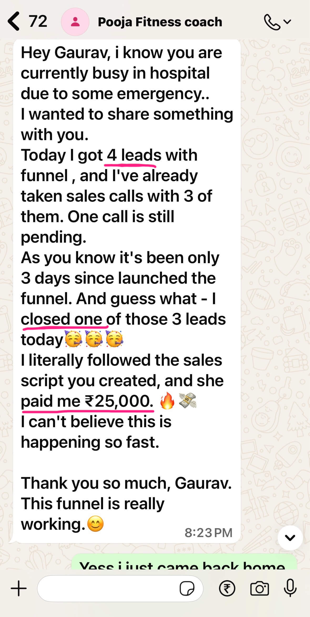Tap the smiling emoji after "working."
The width and height of the screenshot is (310, 617).
pyautogui.click(x=95, y=524)
